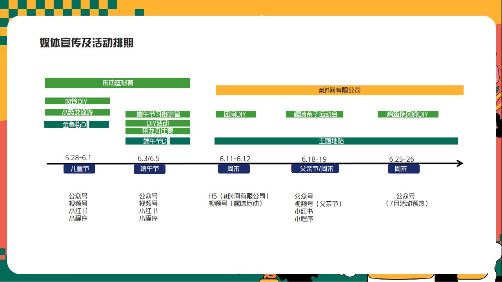Click 小红书 in the 儿童节 column

pyautogui.click(x=78, y=211)
